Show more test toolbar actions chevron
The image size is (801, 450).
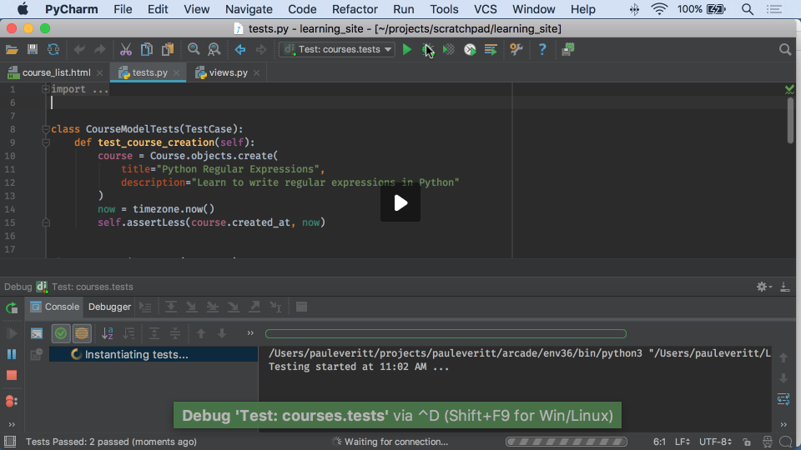click(x=250, y=333)
